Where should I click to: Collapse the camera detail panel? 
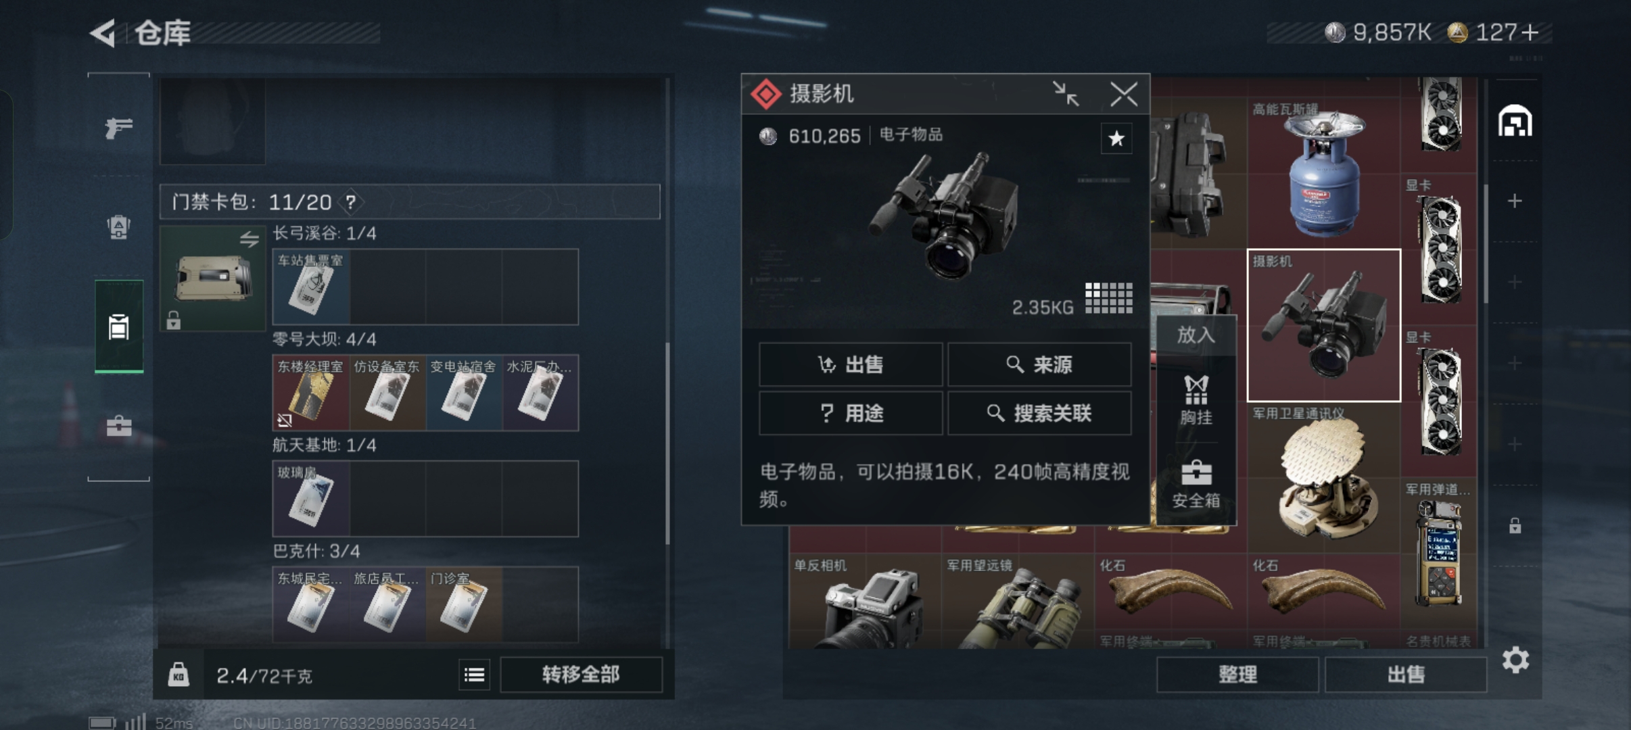click(1066, 94)
